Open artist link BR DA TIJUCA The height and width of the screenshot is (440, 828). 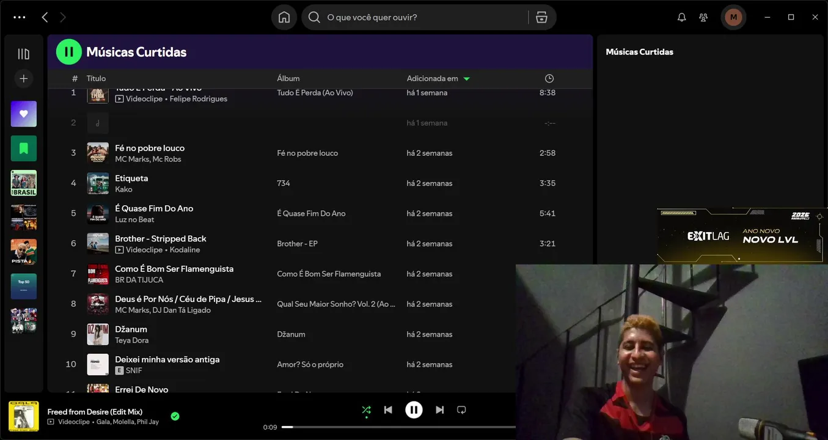139,280
